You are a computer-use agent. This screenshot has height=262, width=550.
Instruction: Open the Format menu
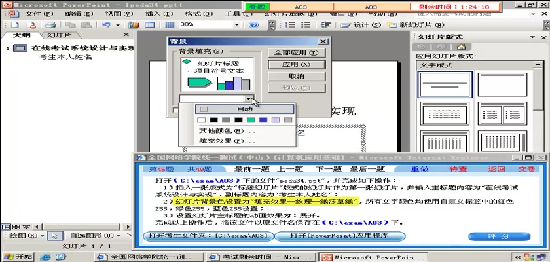198,14
